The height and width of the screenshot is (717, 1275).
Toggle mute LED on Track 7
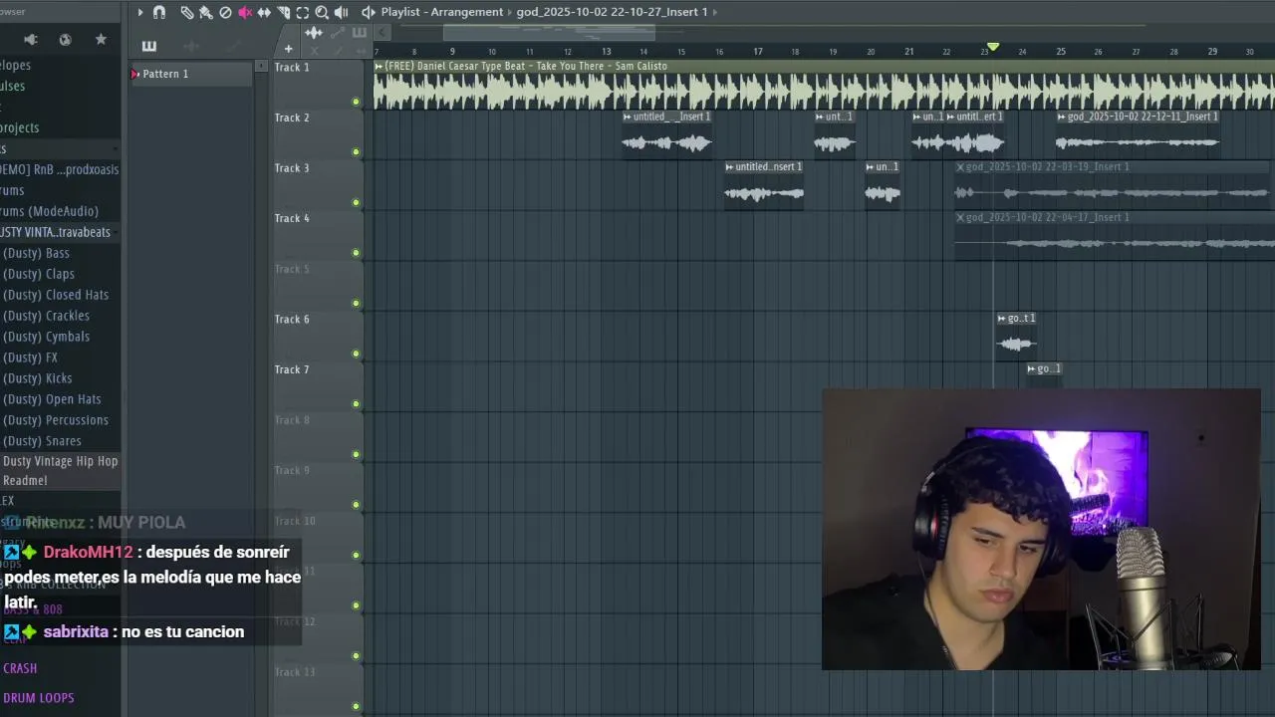coord(356,404)
